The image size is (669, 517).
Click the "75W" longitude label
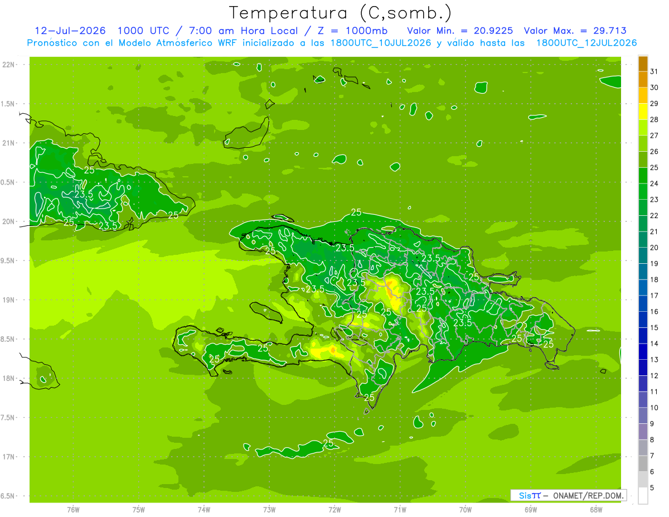click(x=139, y=510)
